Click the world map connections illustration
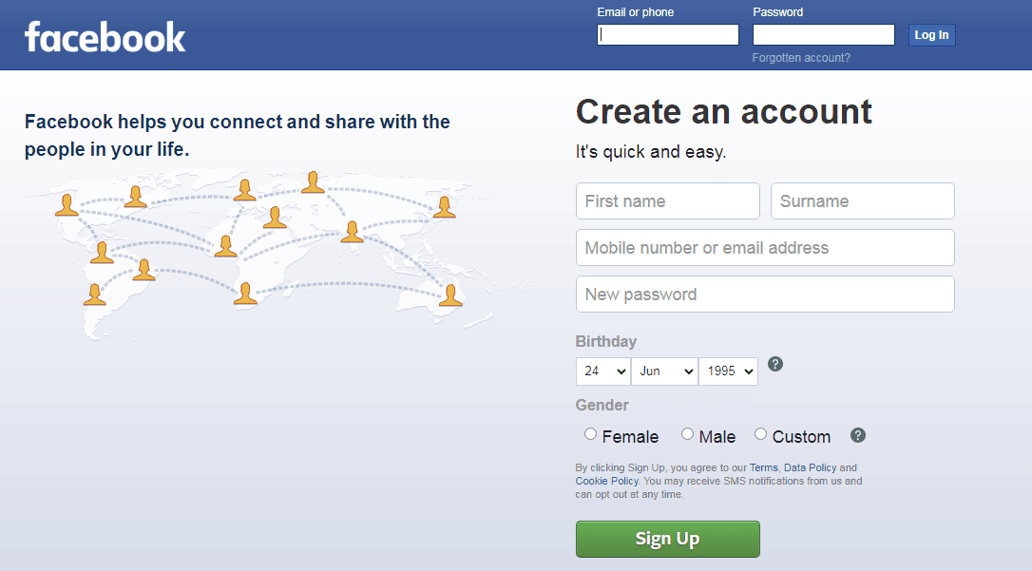 click(x=277, y=254)
